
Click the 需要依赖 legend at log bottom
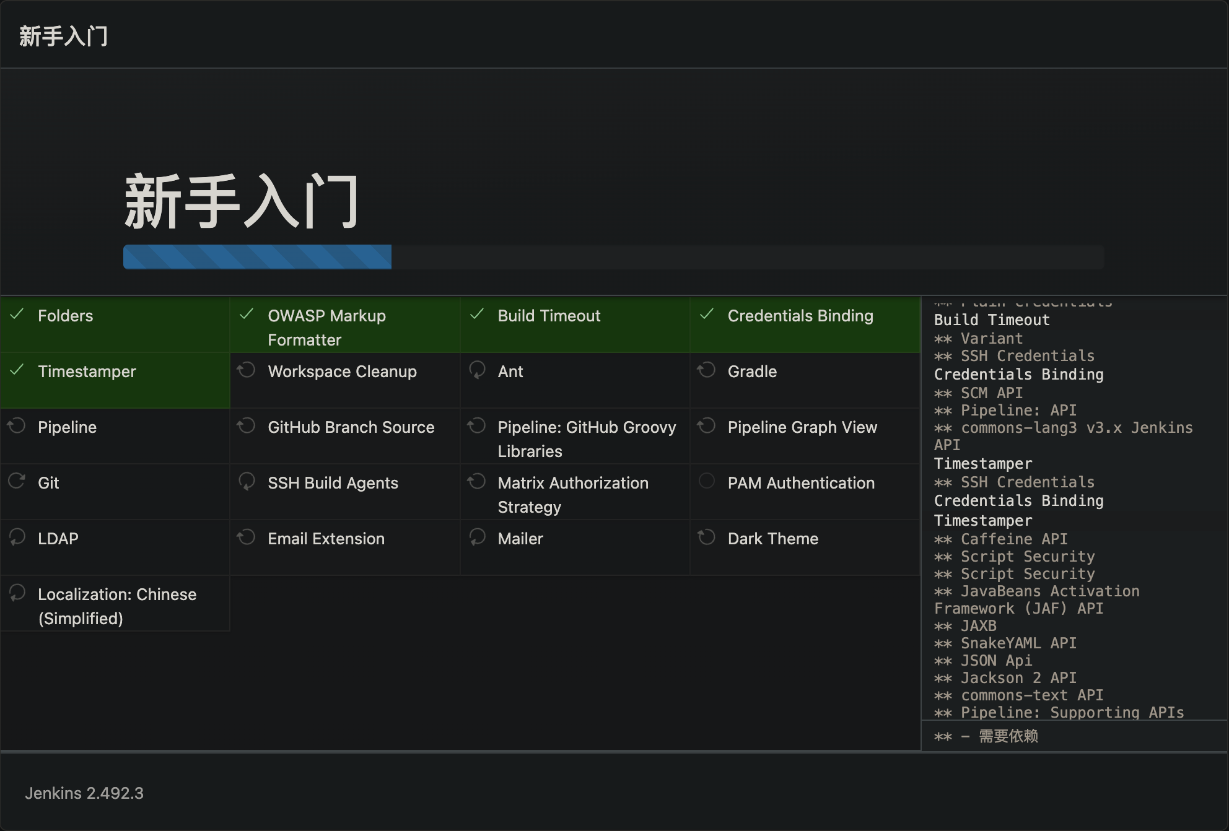tap(1008, 736)
